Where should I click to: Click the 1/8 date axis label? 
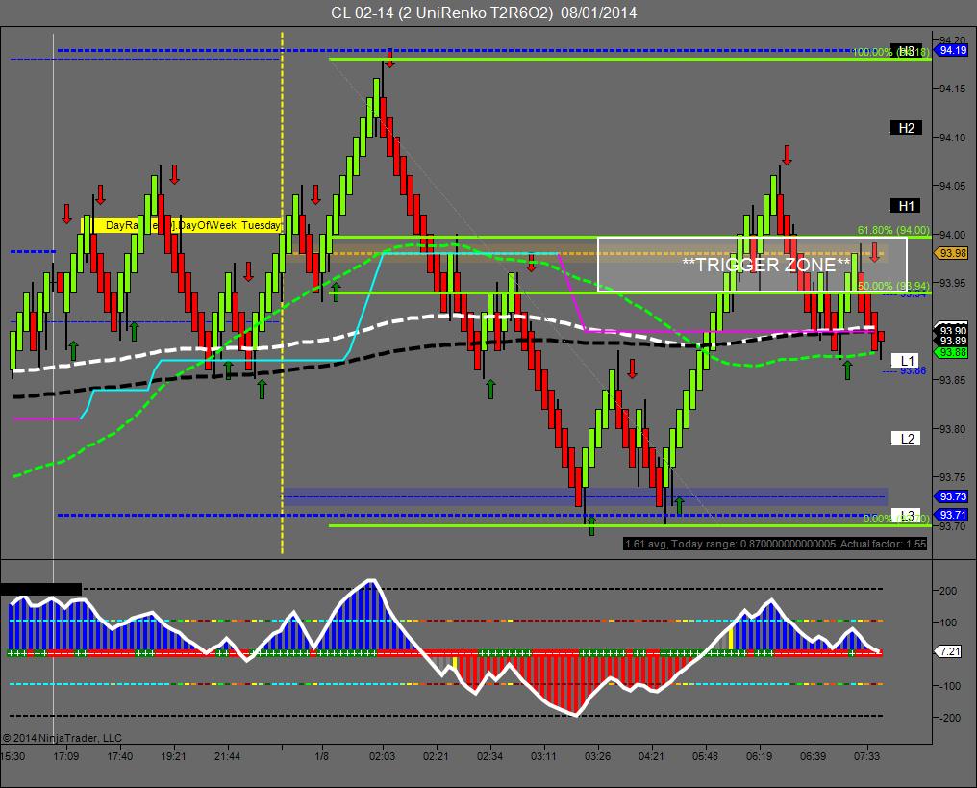pyautogui.click(x=321, y=756)
